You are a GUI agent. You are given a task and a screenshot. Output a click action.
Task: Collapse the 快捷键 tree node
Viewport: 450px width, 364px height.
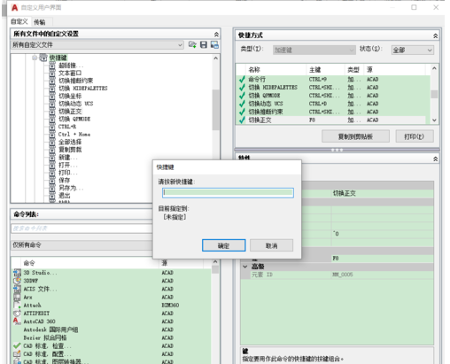[x=35, y=58]
